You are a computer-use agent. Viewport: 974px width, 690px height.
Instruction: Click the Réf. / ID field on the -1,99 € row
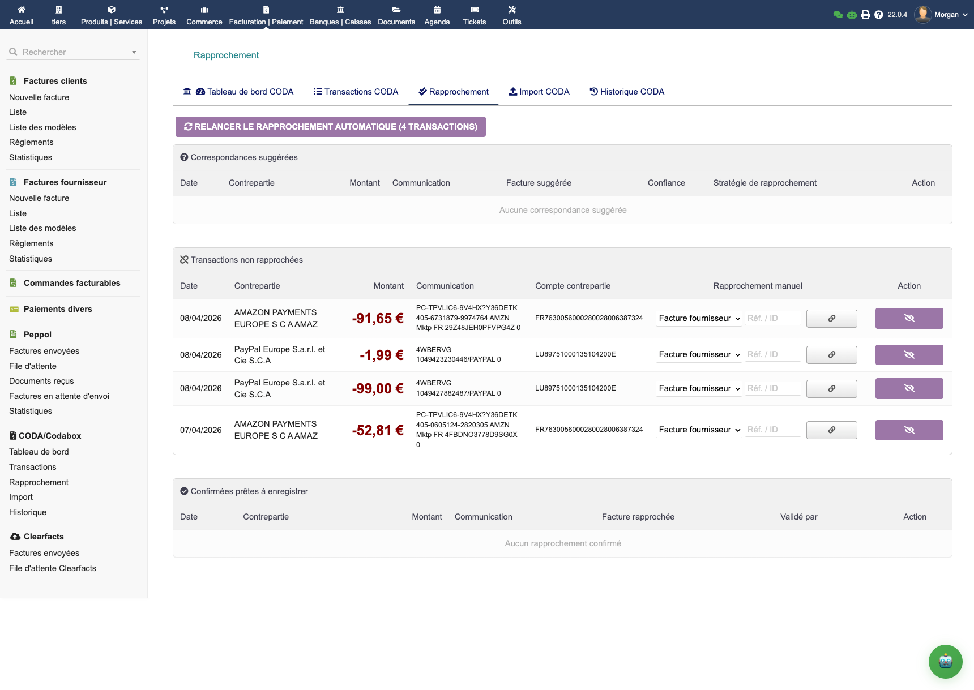coord(772,354)
